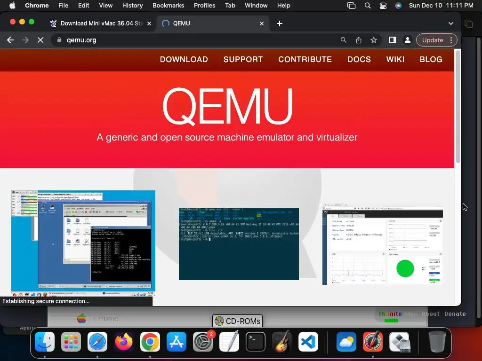Open the Chrome side panel icon
The width and height of the screenshot is (482, 361).
click(x=392, y=40)
